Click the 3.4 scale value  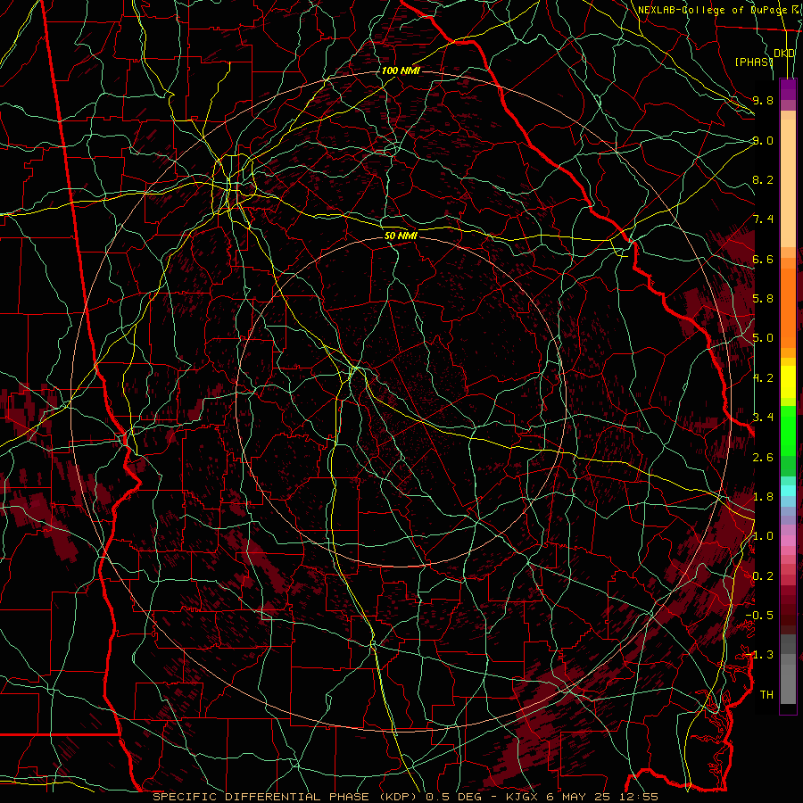click(763, 418)
